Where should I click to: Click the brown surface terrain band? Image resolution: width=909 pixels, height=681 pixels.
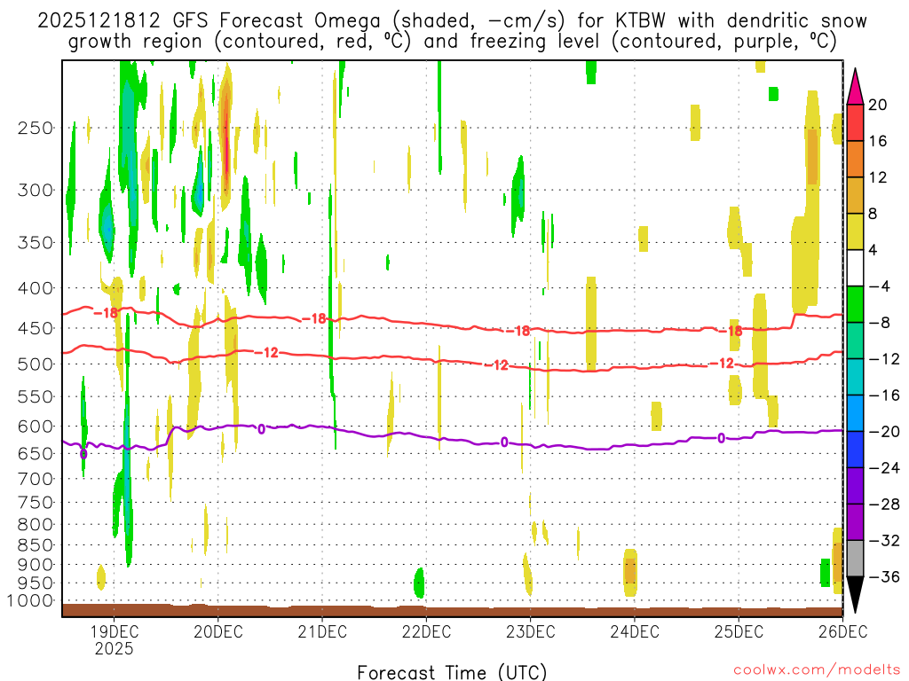click(452, 611)
